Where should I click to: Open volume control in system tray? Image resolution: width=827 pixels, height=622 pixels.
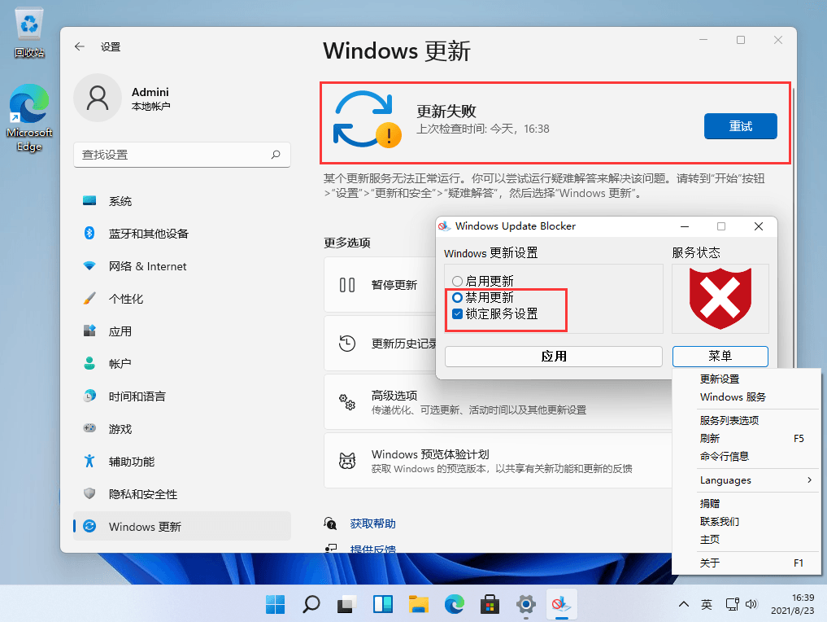751,604
